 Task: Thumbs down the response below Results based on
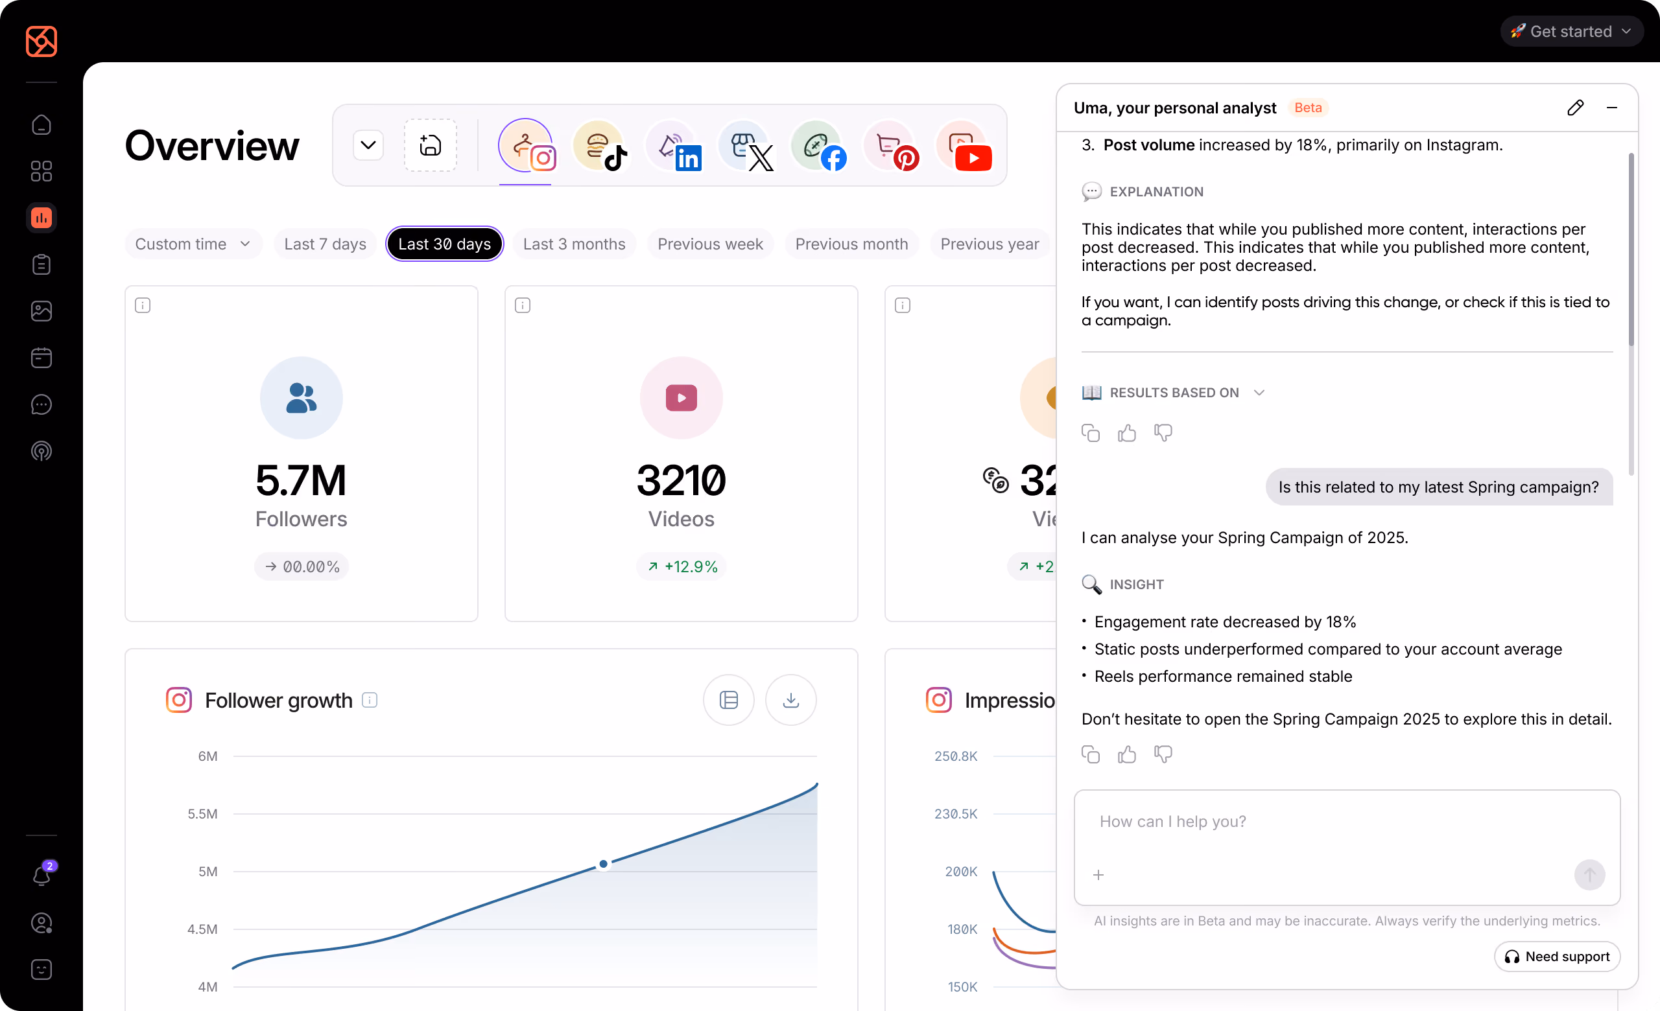click(x=1163, y=433)
